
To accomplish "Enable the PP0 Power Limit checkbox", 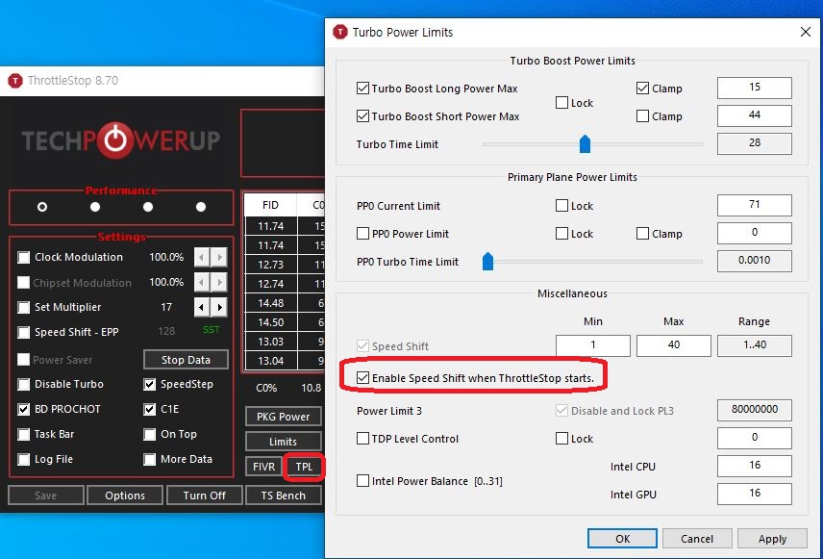I will click(x=362, y=233).
